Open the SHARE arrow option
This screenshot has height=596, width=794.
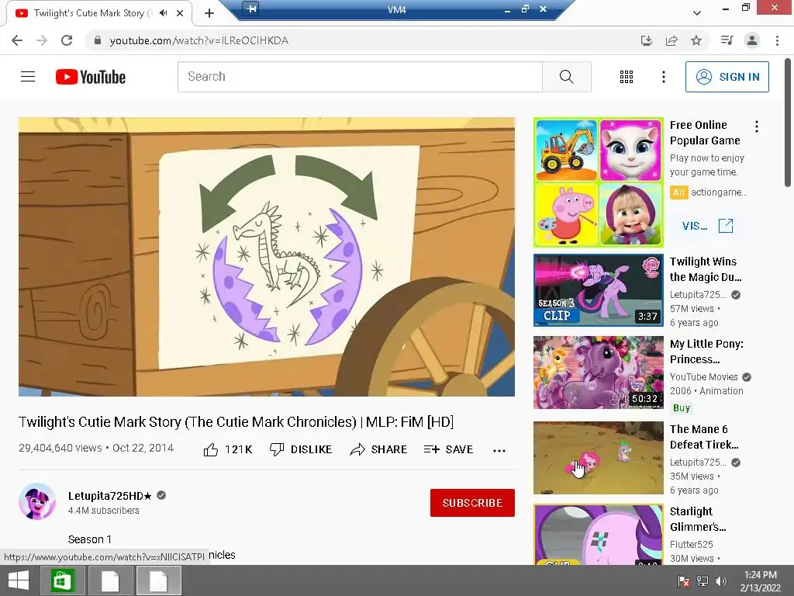coord(378,449)
